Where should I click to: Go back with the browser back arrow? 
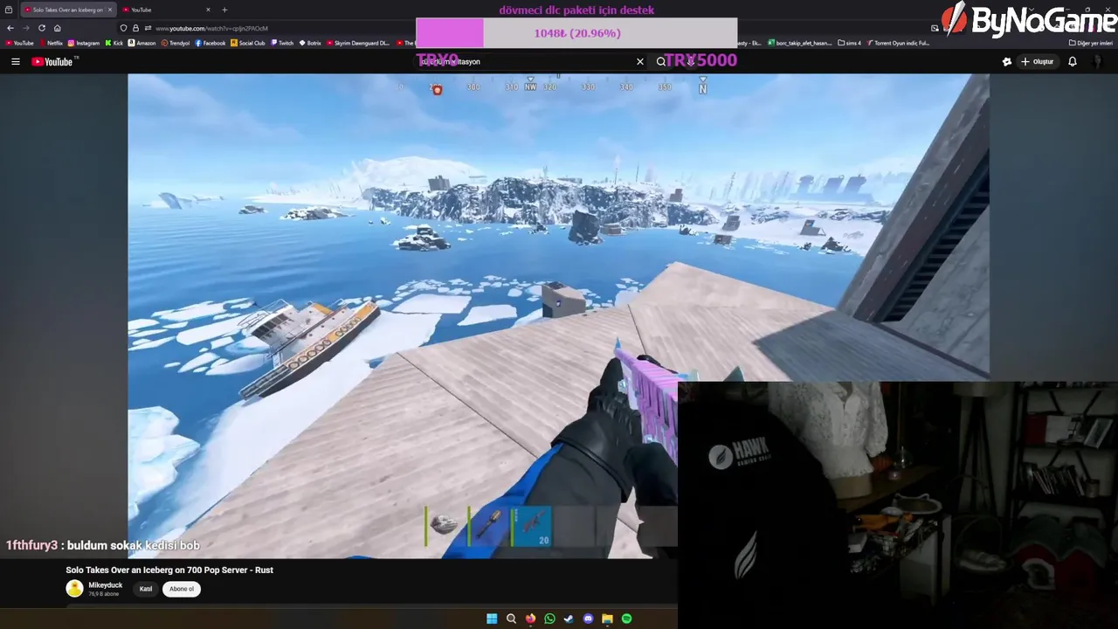tap(10, 28)
